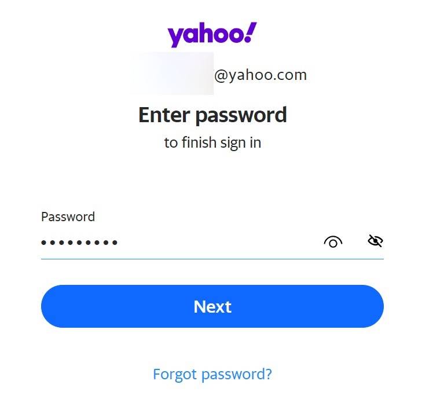433x414 pixels.
Task: Show password using the open eye icon
Action: (333, 241)
